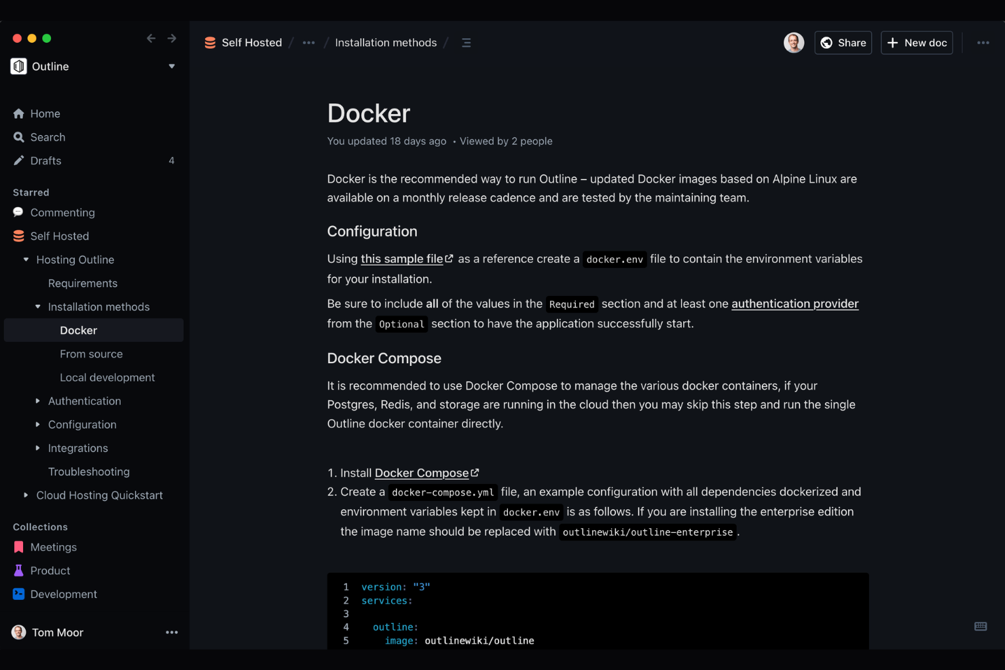The height and width of the screenshot is (670, 1005).
Task: Expand the Integrations tree node
Action: coord(38,448)
